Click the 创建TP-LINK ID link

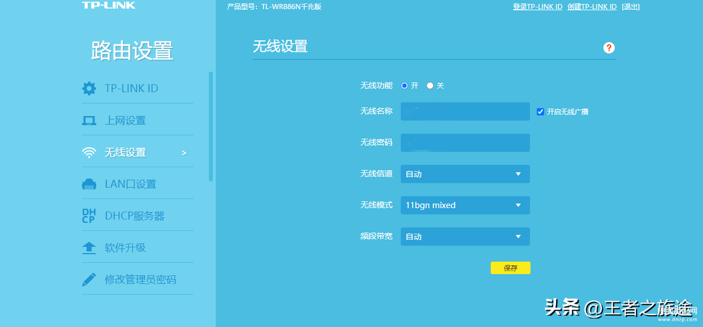click(592, 7)
